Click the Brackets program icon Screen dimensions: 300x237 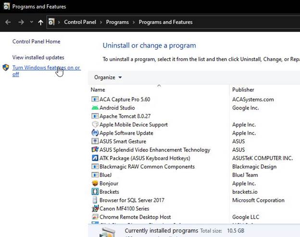[95, 192]
